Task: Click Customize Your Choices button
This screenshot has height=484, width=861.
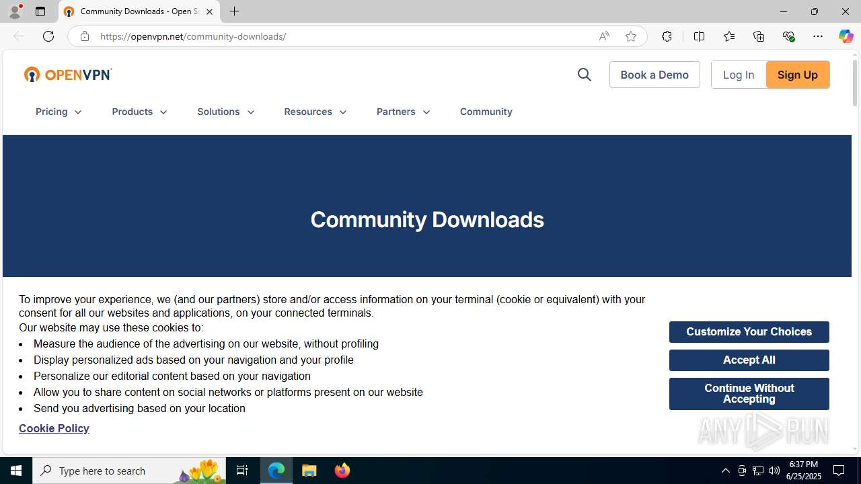Action: point(749,332)
